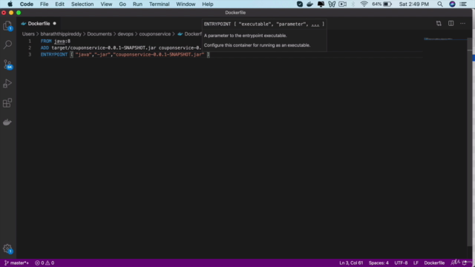Open the Selection menu
475x267 pixels.
[82, 4]
